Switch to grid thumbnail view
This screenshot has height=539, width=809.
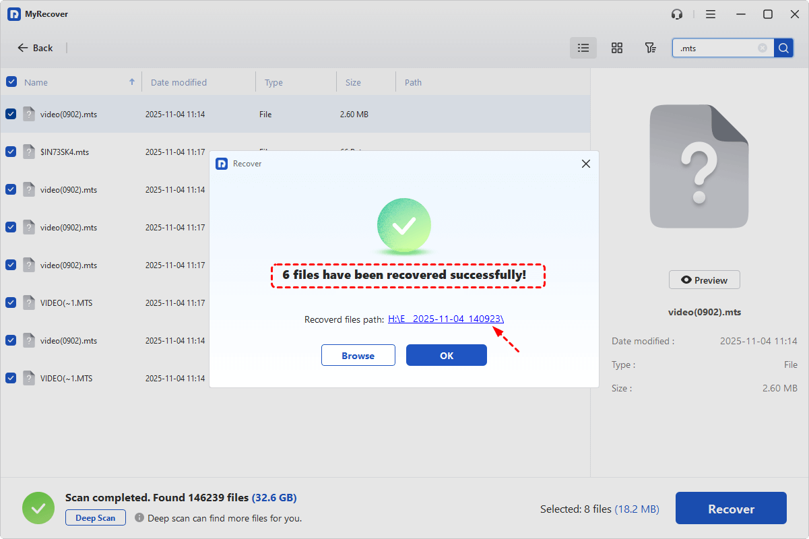pyautogui.click(x=617, y=48)
